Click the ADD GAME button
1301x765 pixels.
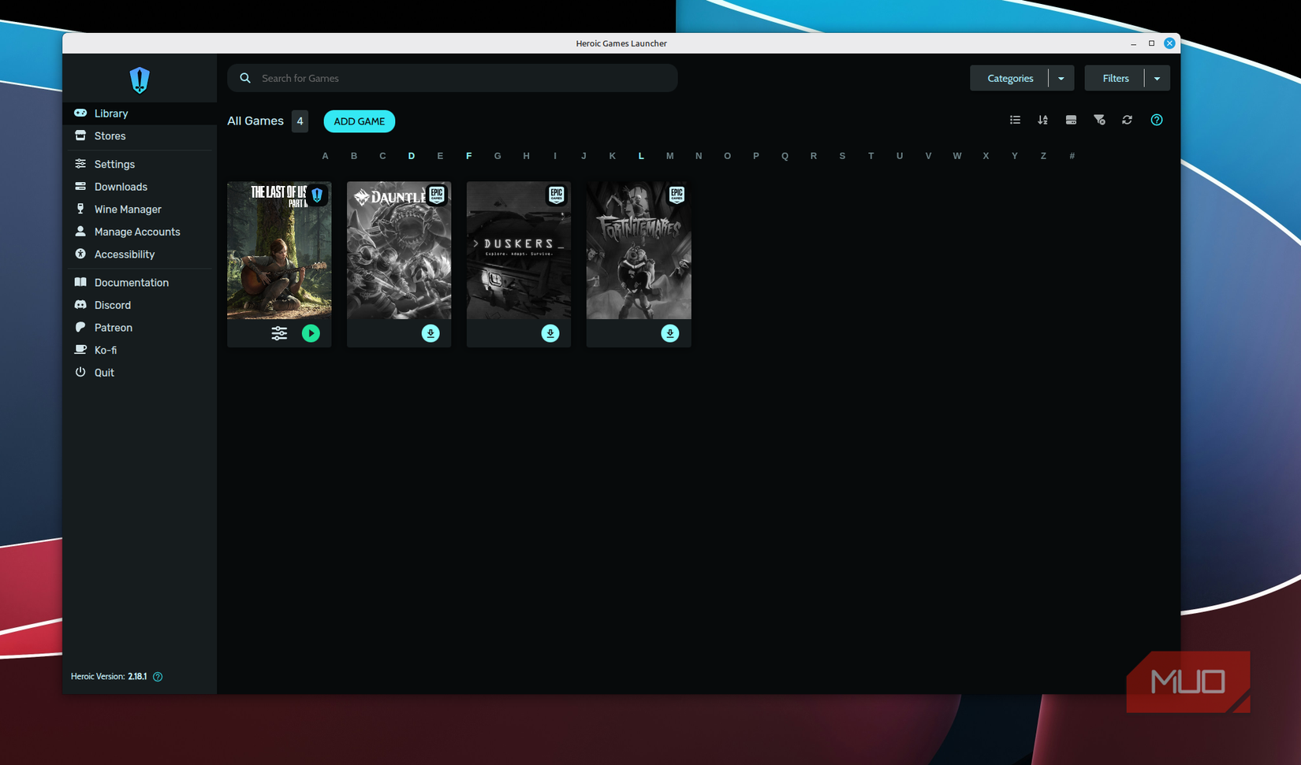[360, 121]
